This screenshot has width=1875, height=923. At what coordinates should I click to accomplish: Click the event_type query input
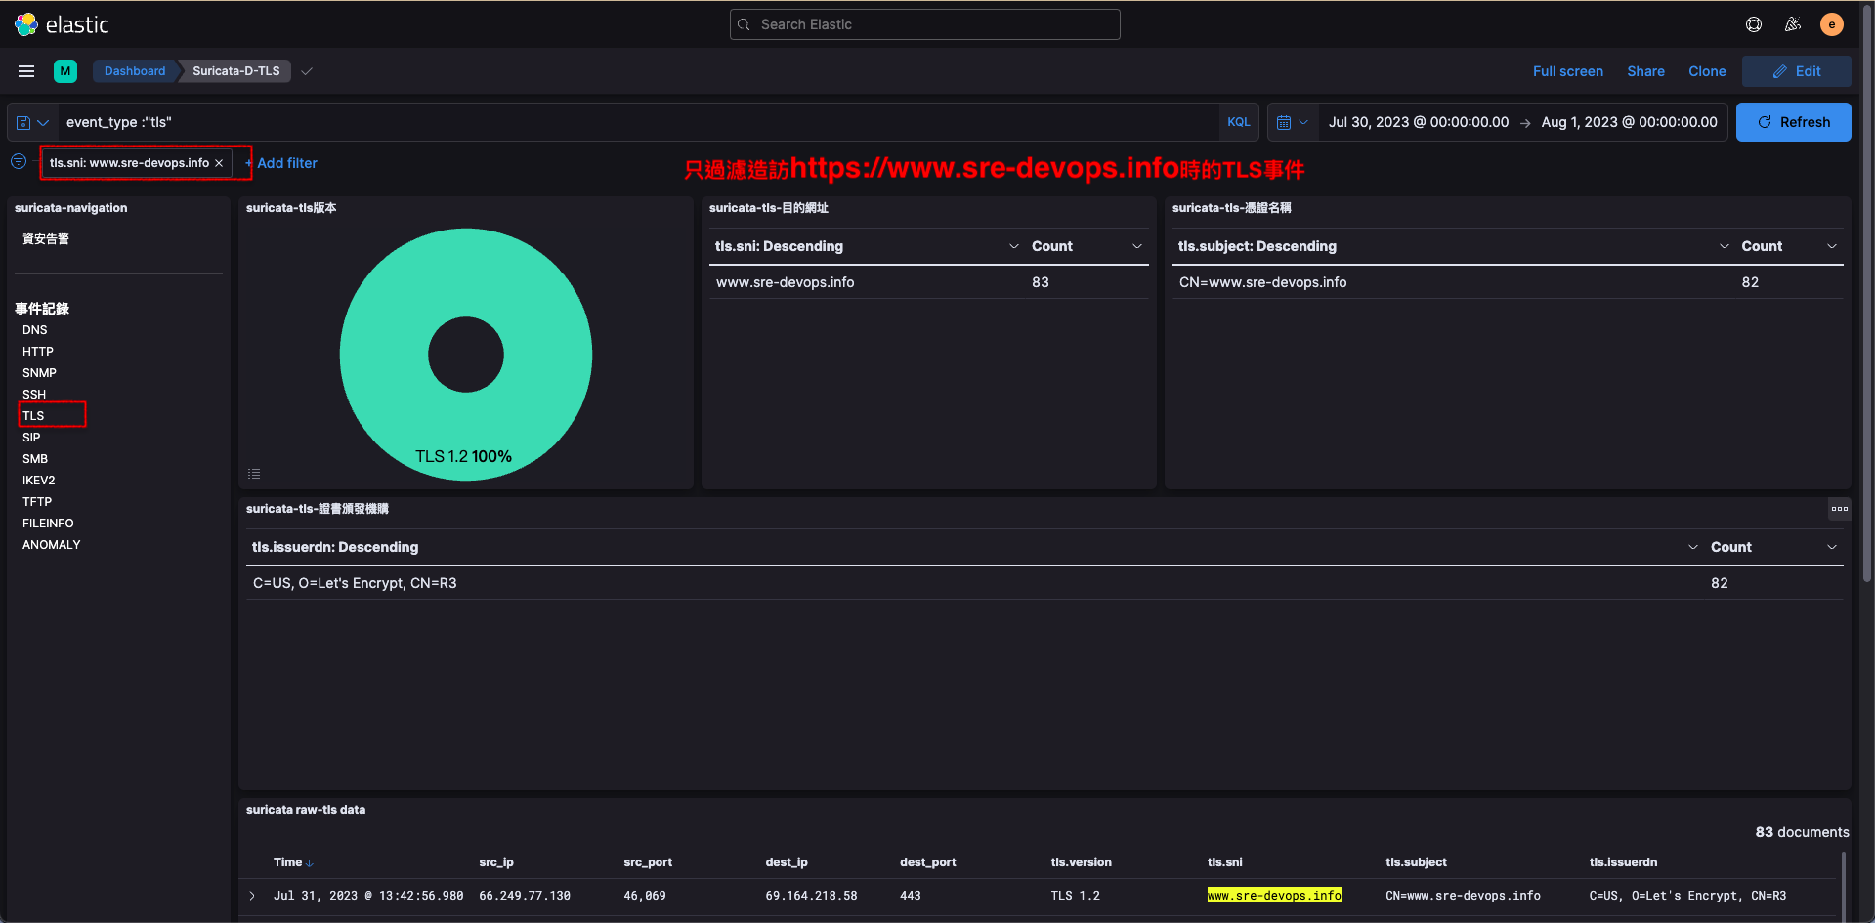pos(637,122)
